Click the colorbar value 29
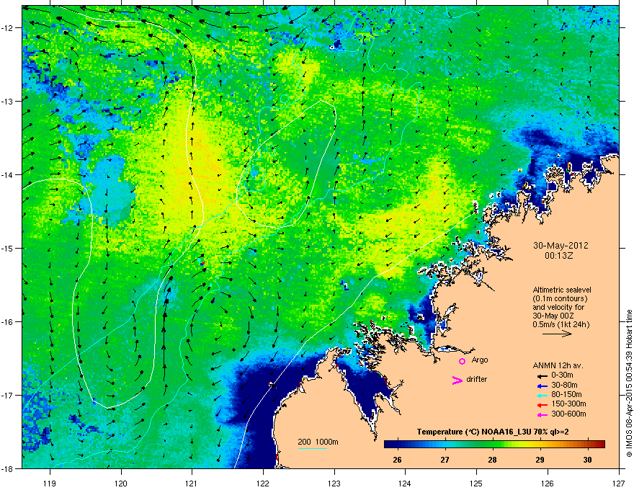Screen dimensions: 634x490 tap(540, 460)
